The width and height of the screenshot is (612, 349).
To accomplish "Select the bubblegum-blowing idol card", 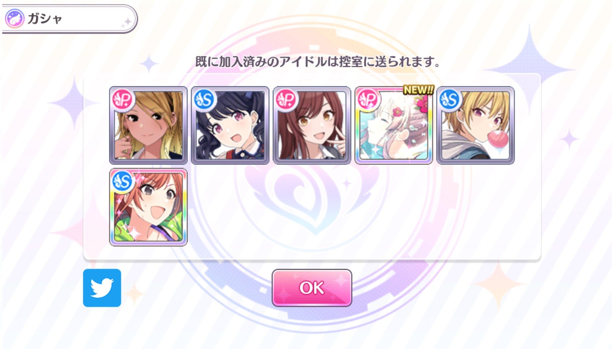I will coord(476,125).
